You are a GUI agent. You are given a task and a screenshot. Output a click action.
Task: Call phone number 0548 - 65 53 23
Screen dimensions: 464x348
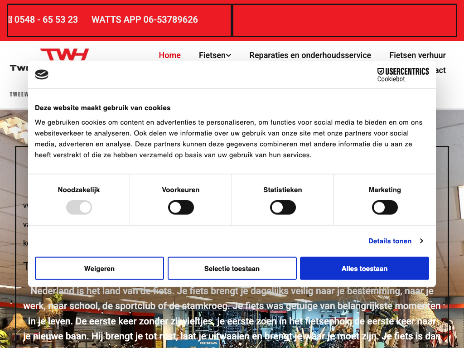coord(43,19)
